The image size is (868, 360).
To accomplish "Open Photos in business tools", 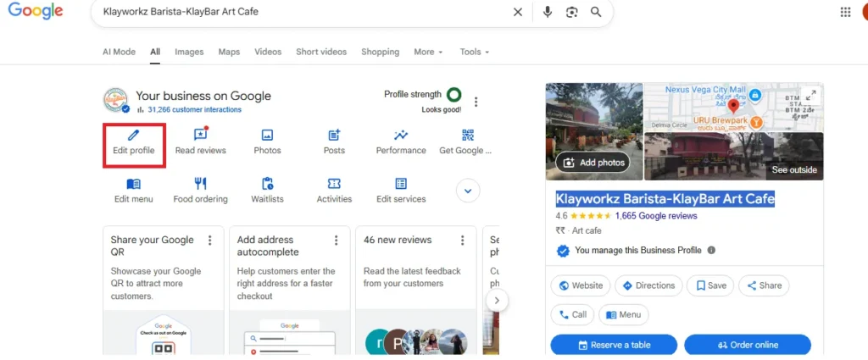I will [x=267, y=142].
